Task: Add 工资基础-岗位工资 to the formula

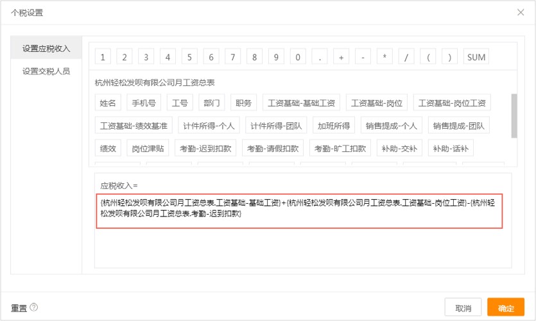Action: point(452,103)
